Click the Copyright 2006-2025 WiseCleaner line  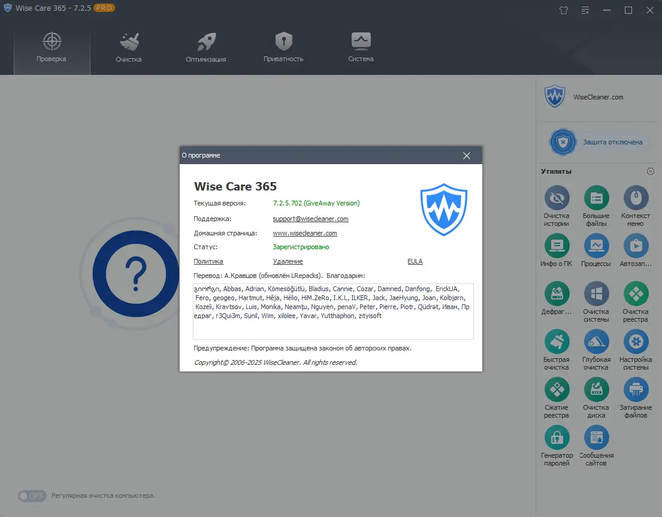(x=275, y=362)
